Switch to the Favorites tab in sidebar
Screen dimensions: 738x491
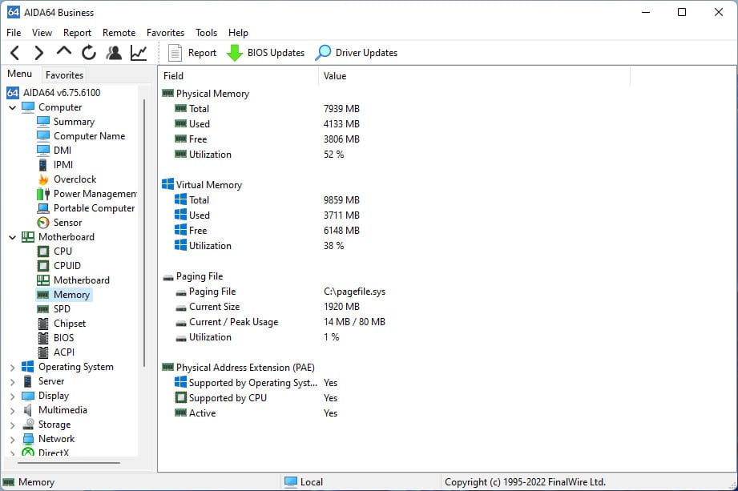click(64, 74)
